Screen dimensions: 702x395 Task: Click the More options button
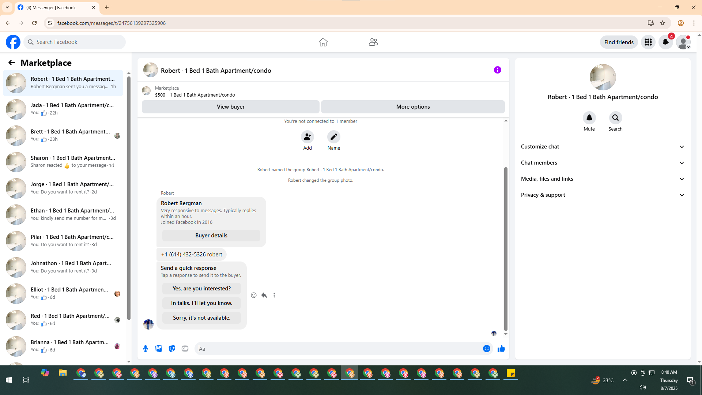(x=413, y=107)
